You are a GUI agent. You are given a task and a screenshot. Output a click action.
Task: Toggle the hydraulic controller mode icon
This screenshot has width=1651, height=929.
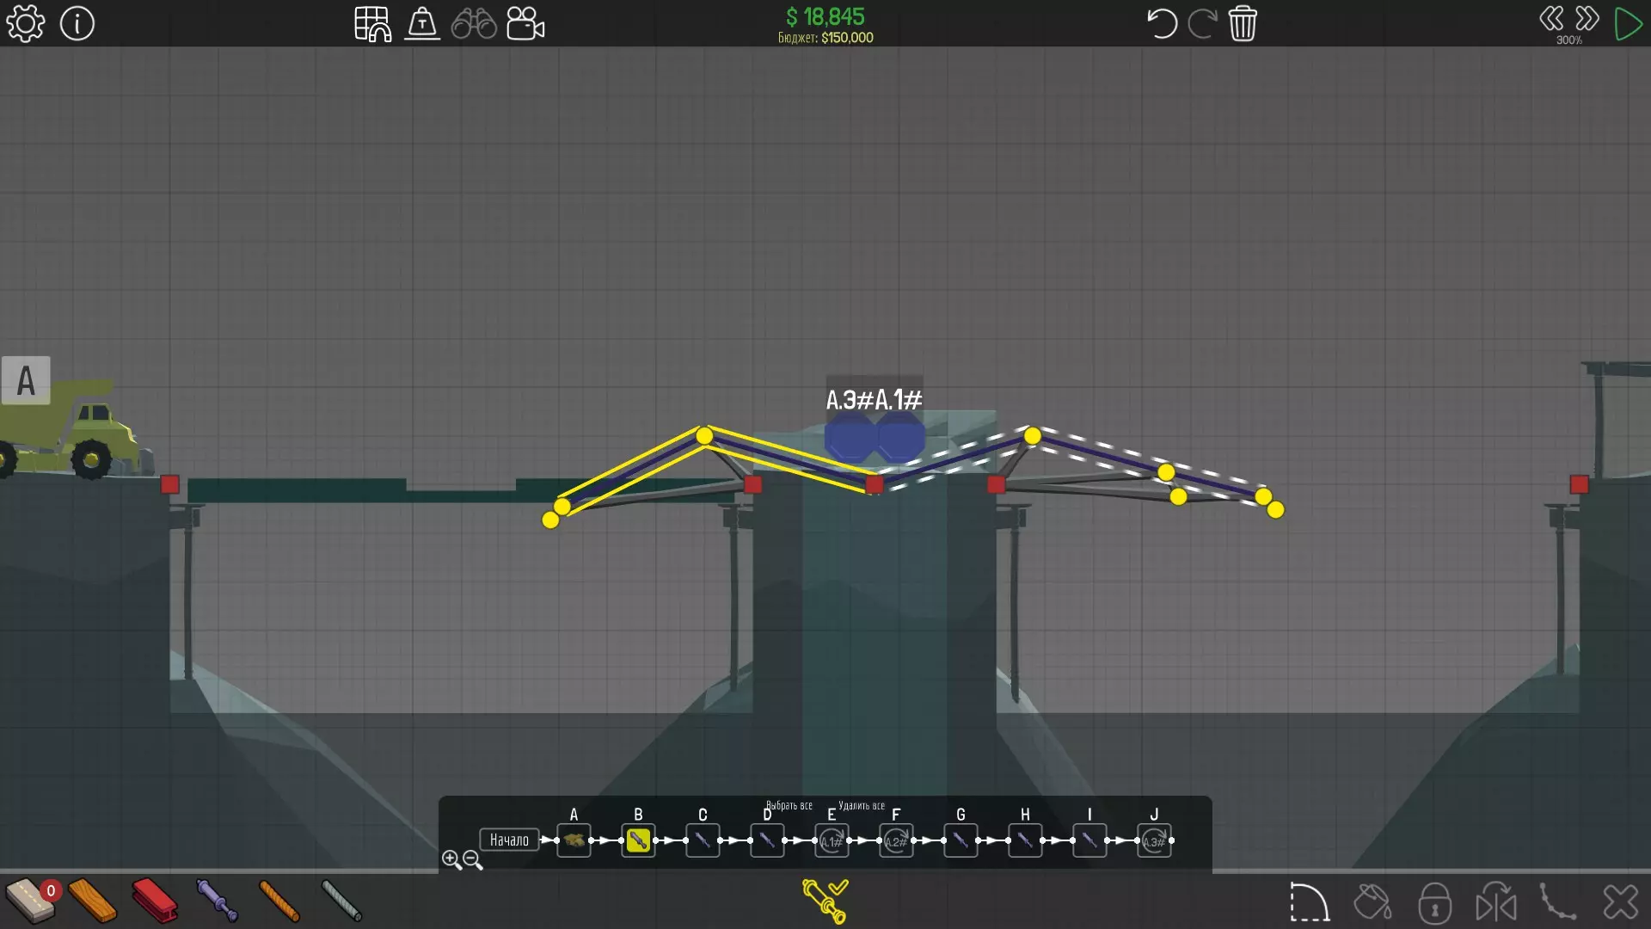(825, 901)
